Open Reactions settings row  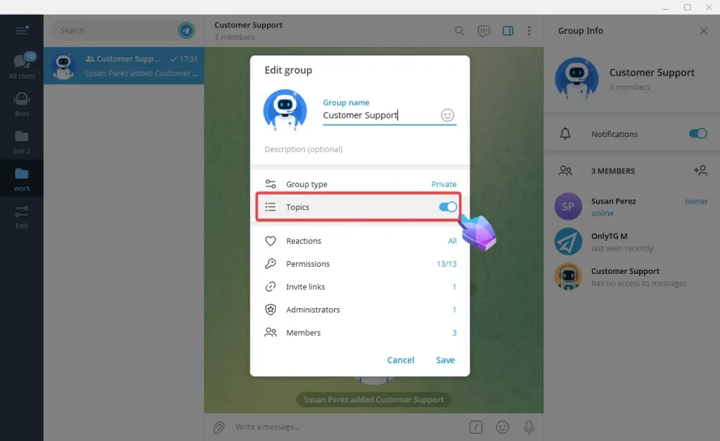pos(360,241)
